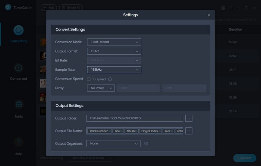Image resolution: width=261 pixels, height=166 pixels.
Task: Remove the Title tag
Action: pyautogui.click(x=122, y=131)
